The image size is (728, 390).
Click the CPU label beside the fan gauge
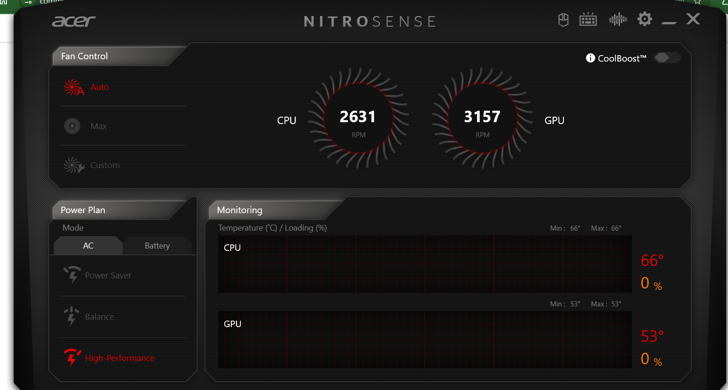(287, 120)
